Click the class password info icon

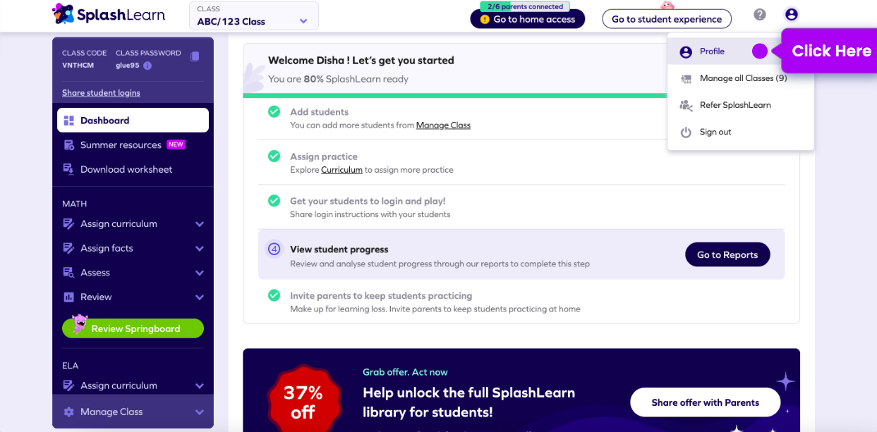click(147, 66)
